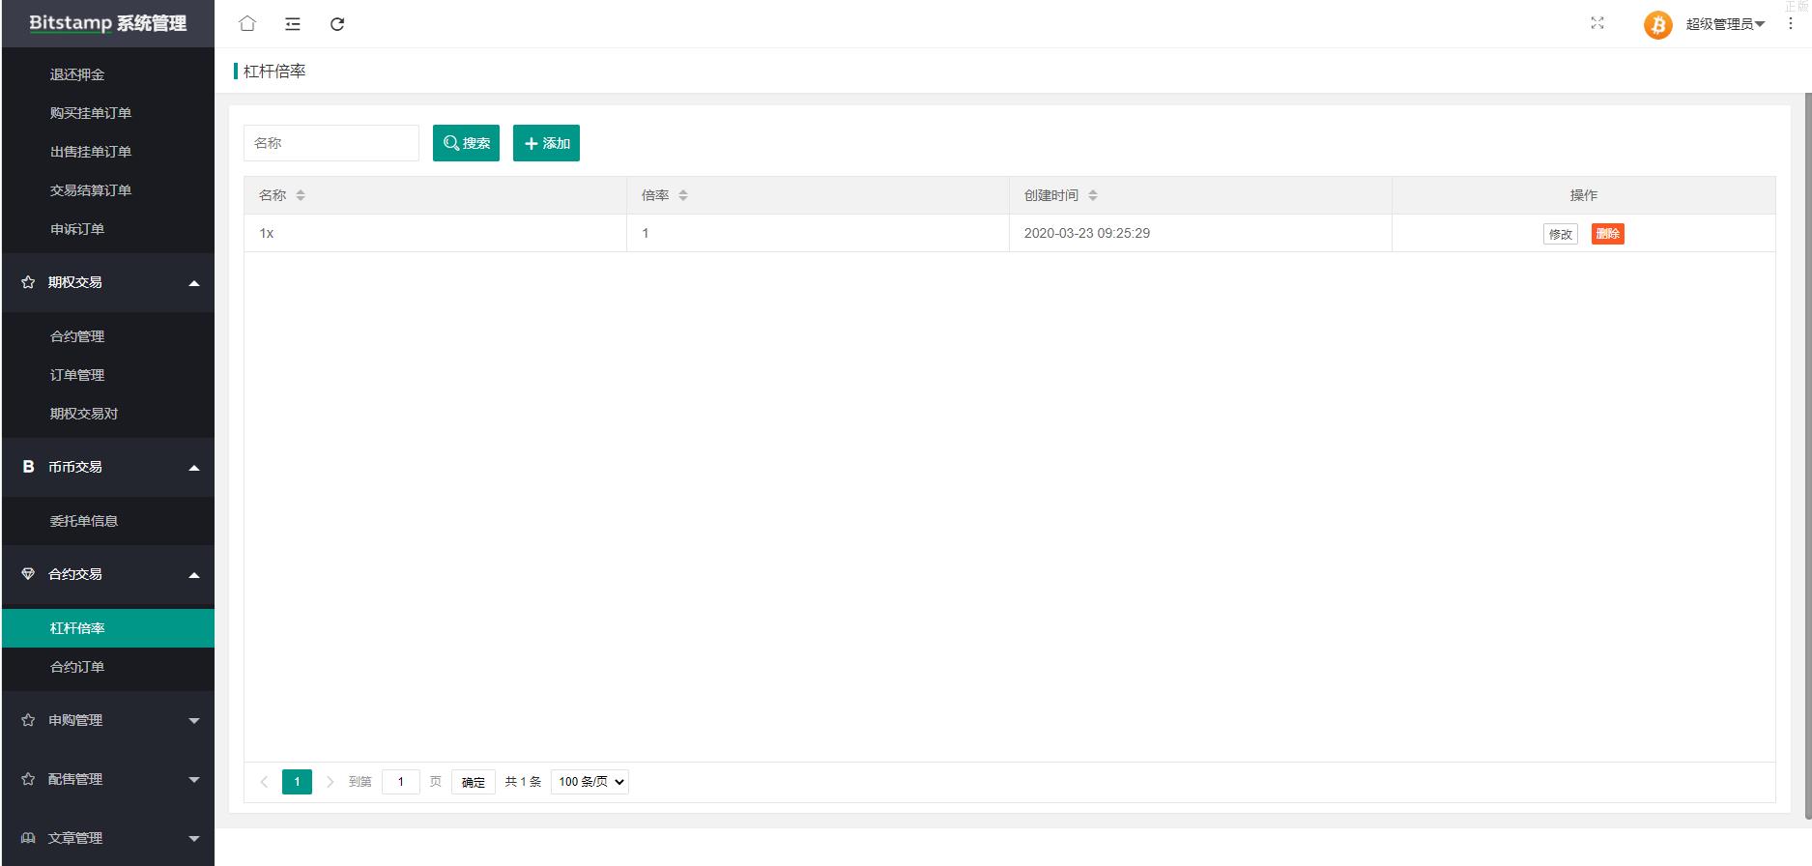The image size is (1812, 866).
Task: Open 委托单信息 in the sidebar
Action: [84, 521]
